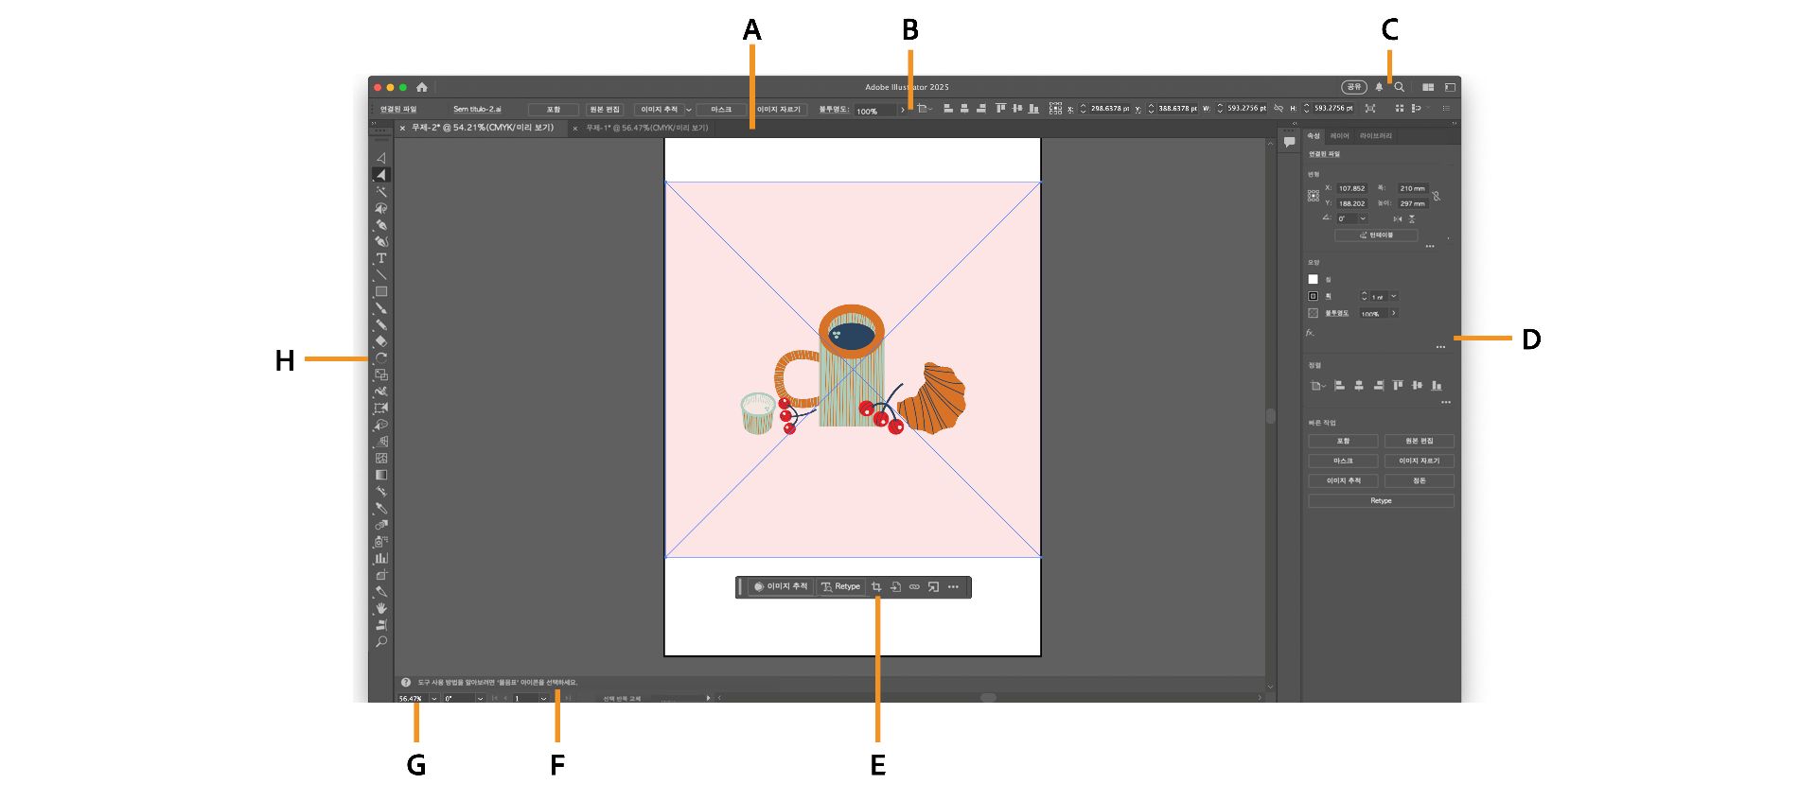
Task: Click the reference point grid in the control bar
Action: [x=1055, y=109]
